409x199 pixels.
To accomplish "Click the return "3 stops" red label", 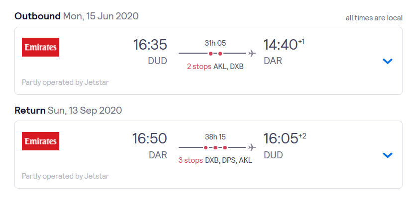I will (191, 160).
